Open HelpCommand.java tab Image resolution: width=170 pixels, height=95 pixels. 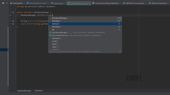[159, 3]
